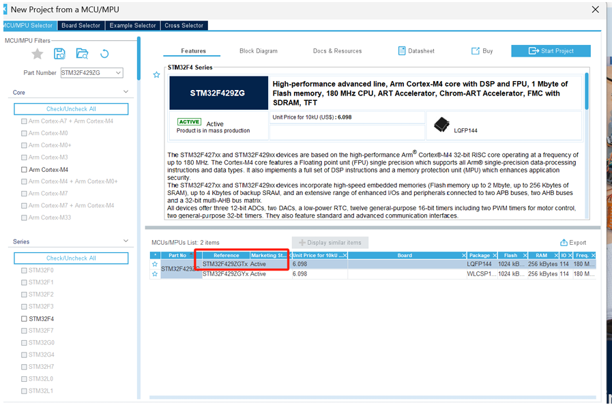612x405 pixels.
Task: Remove the Flash column with its X
Action: point(525,255)
